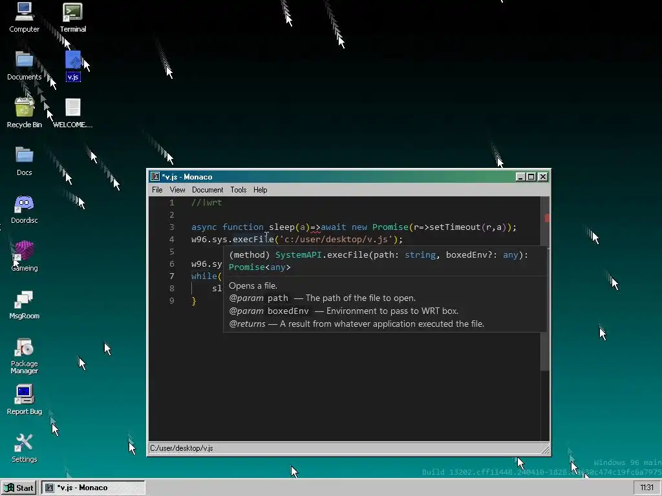The height and width of the screenshot is (496, 662).
Task: Click the Monaco window title bar icon
Action: [x=155, y=177]
